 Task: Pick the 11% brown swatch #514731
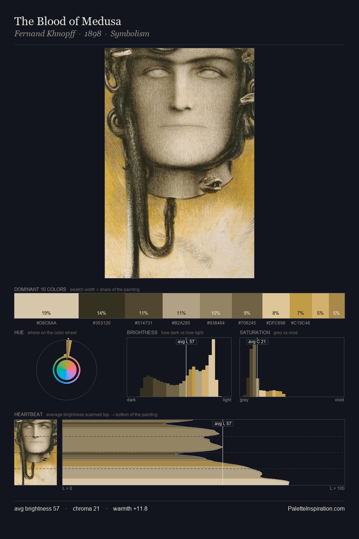tap(144, 306)
